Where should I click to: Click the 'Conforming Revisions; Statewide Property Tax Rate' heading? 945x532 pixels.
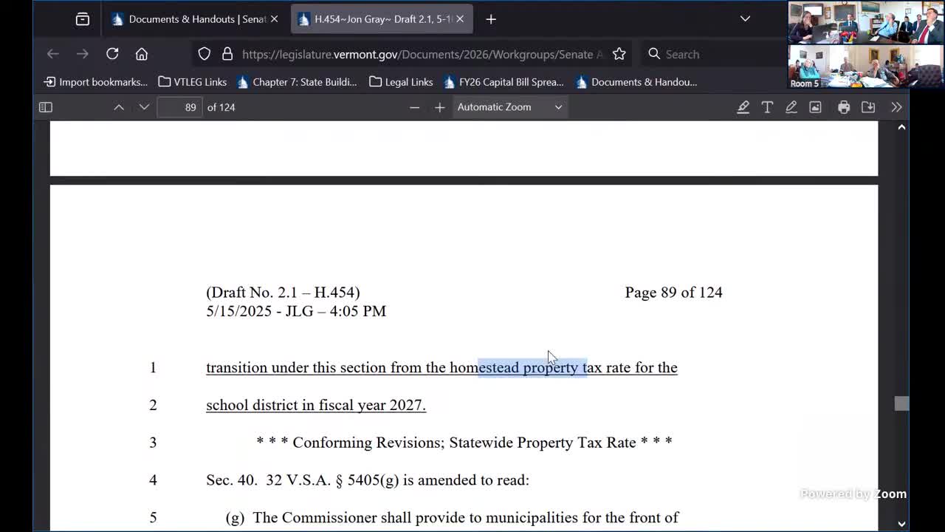click(x=464, y=443)
